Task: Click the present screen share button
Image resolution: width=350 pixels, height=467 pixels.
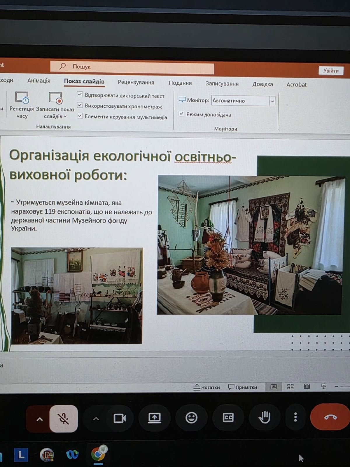Action: 154,418
